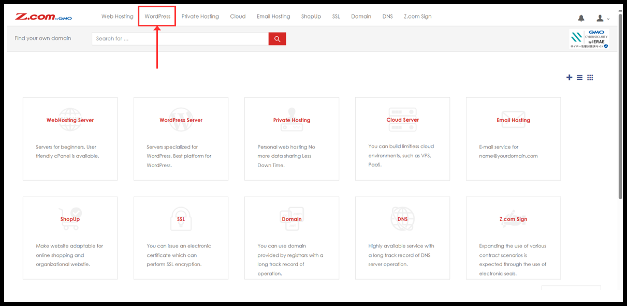
Task: Open the DNS menu item
Action: point(388,17)
